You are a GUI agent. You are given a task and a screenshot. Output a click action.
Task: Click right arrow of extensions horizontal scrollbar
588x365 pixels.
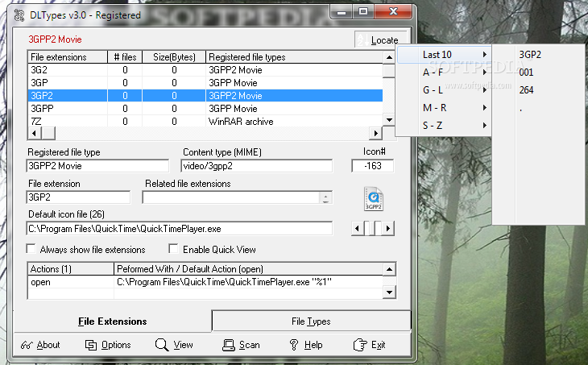375,133
